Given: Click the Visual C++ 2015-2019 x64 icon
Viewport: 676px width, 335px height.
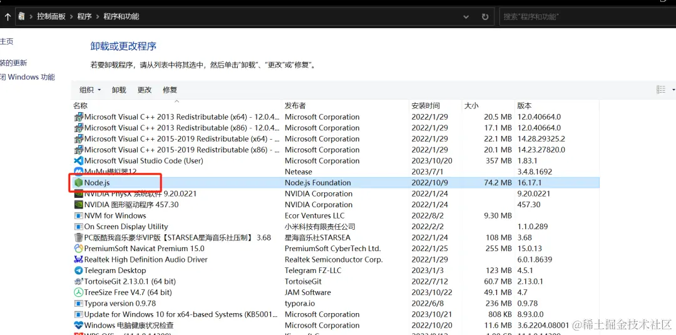Looking at the screenshot, I should click(78, 139).
